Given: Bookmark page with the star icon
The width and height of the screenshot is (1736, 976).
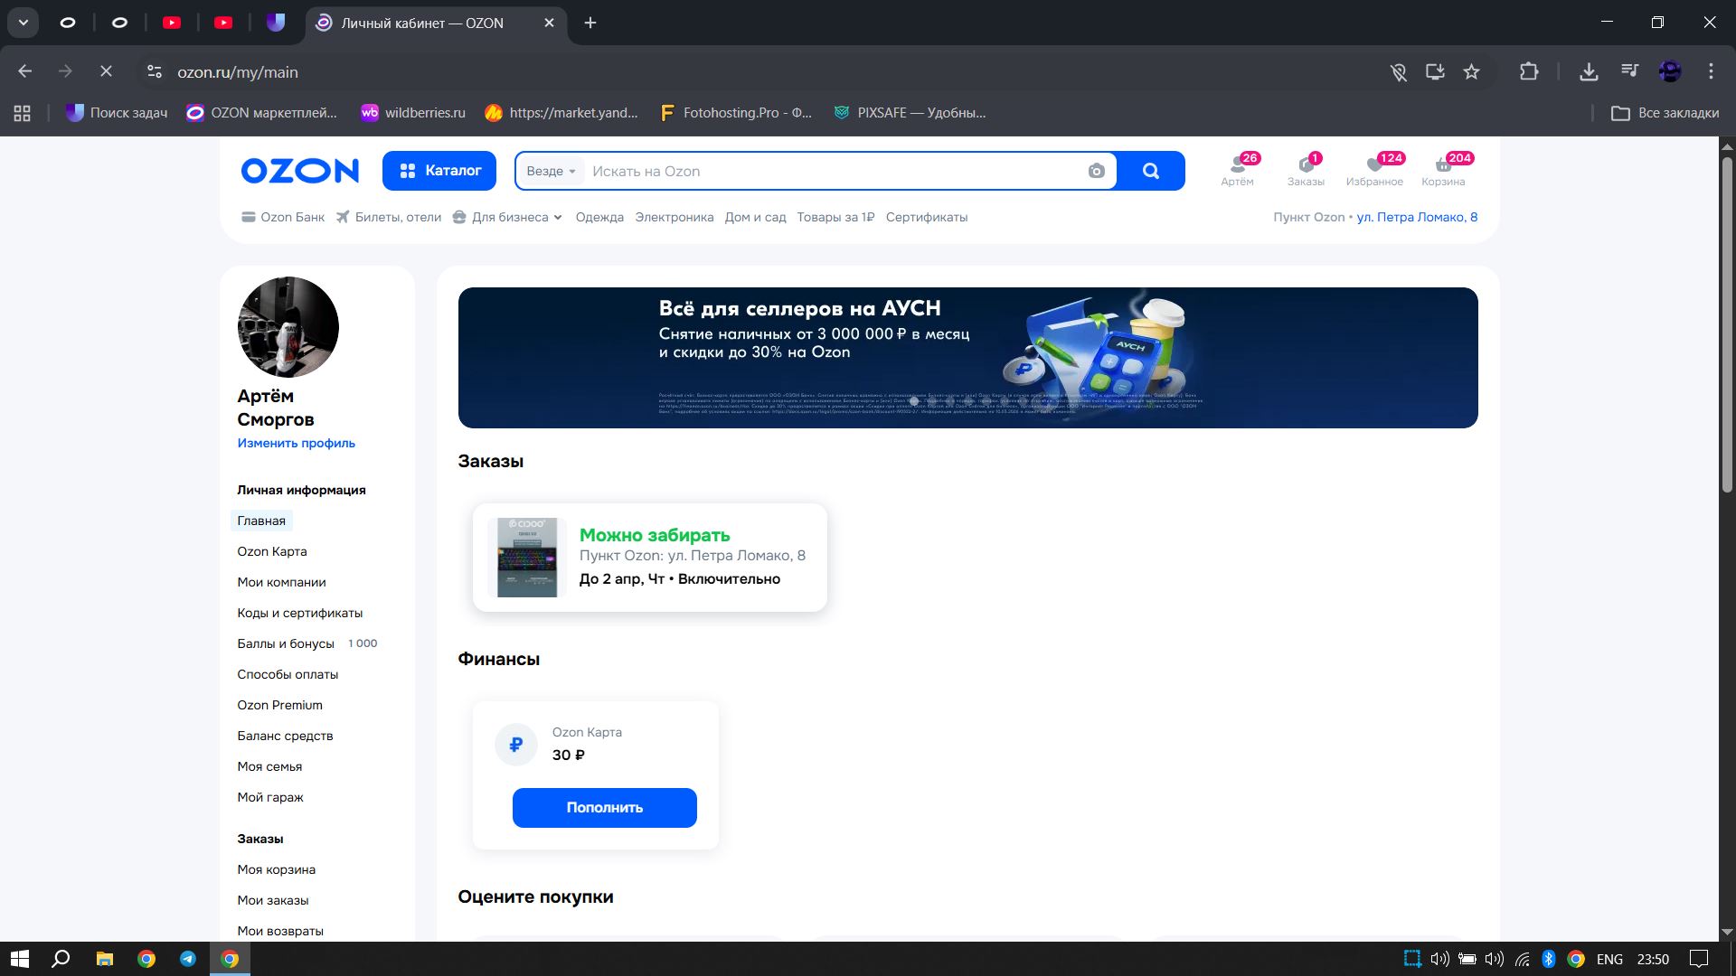Looking at the screenshot, I should click(1471, 71).
